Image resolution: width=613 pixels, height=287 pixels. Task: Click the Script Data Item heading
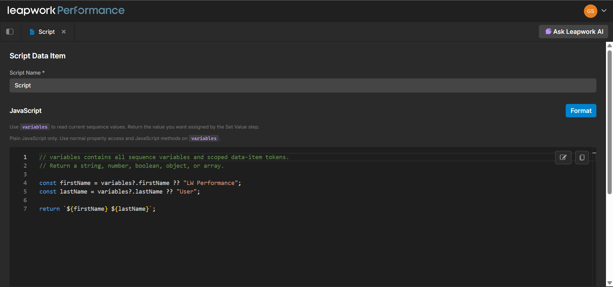pyautogui.click(x=37, y=56)
